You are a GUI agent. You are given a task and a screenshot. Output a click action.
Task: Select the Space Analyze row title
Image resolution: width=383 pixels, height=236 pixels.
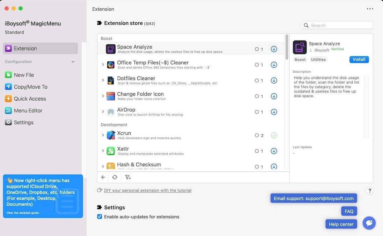(135, 47)
